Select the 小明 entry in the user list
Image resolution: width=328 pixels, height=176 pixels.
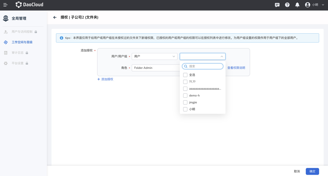[x=192, y=109]
